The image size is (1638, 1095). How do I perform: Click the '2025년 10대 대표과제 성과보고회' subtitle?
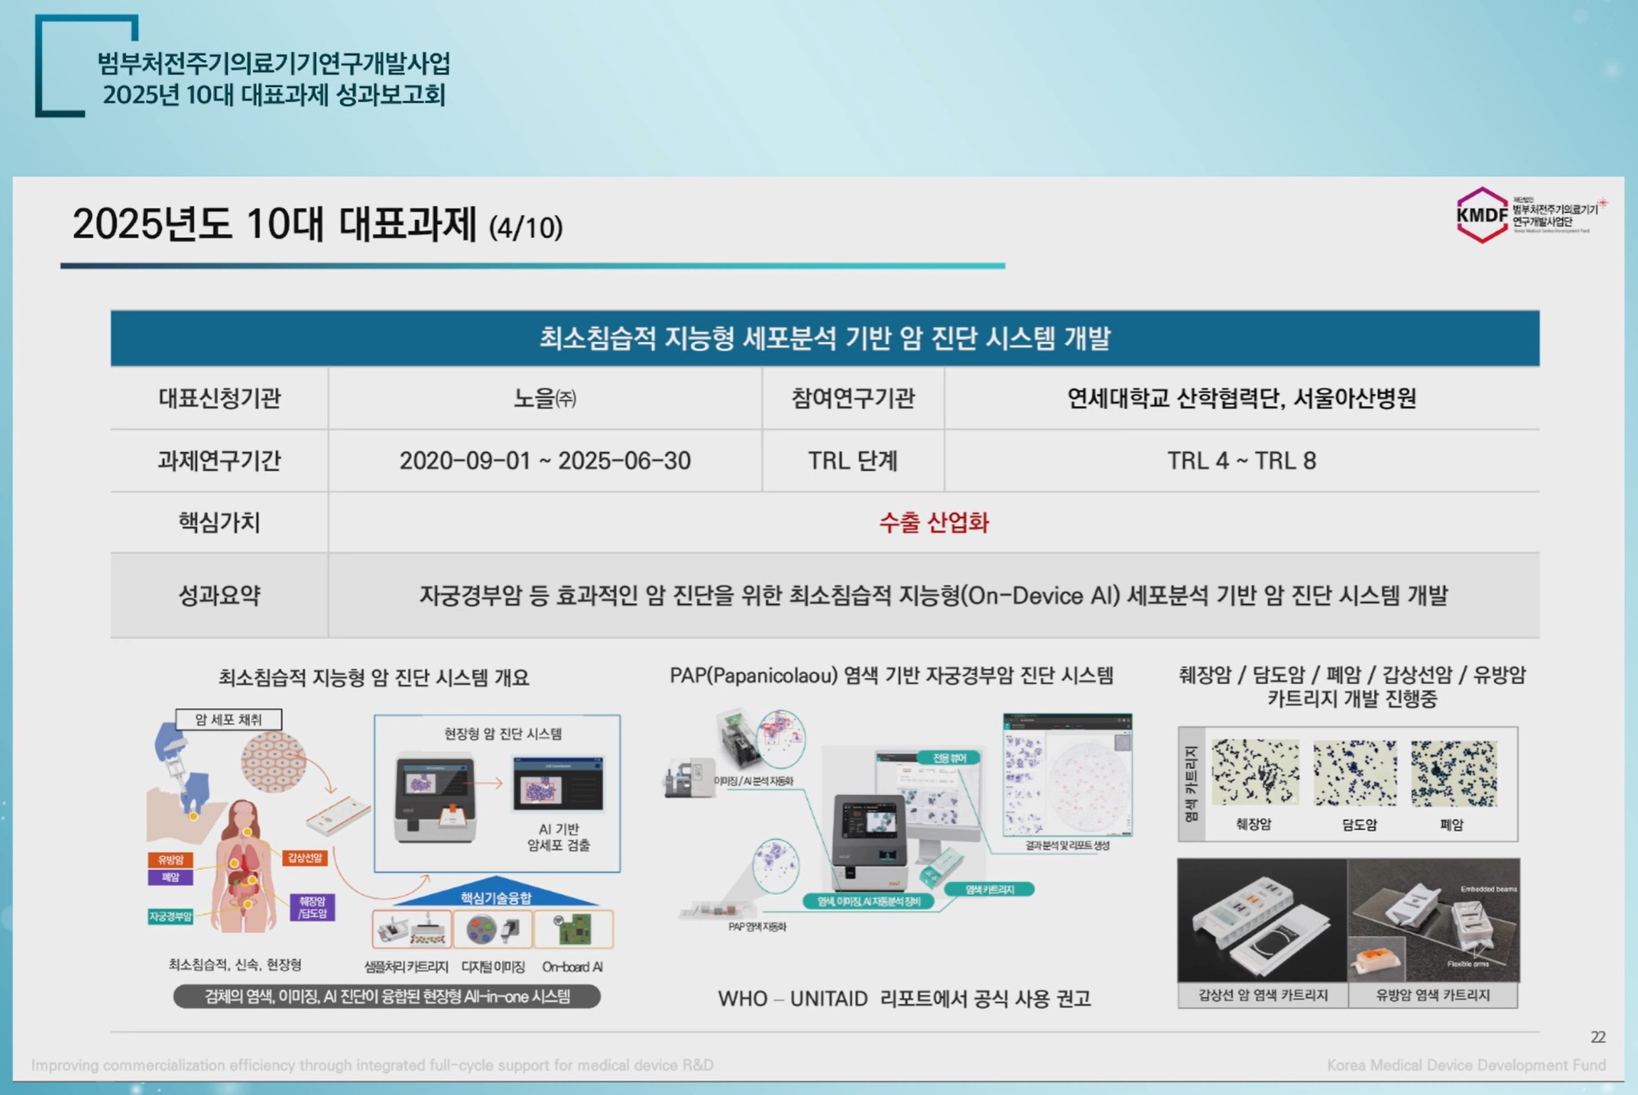coord(274,95)
